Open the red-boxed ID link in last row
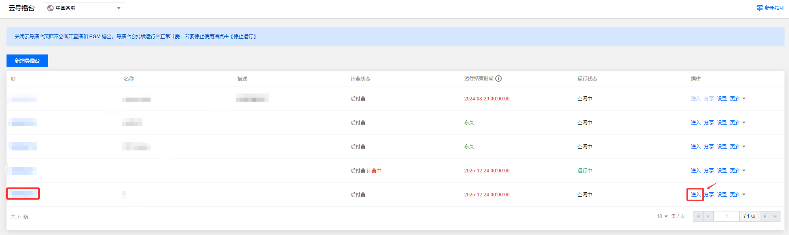Viewport: 789px width, 235px height. tap(23, 194)
